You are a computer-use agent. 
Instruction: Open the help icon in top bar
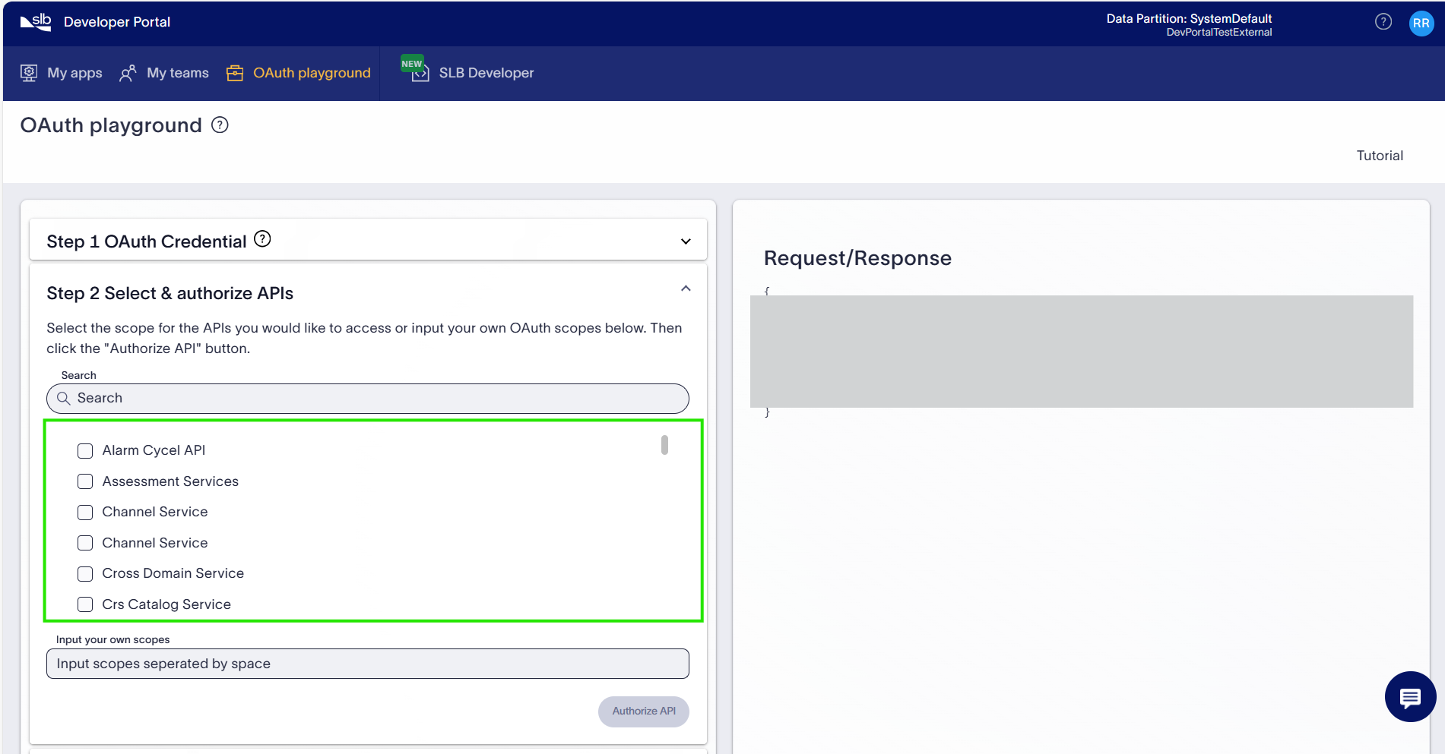[x=1383, y=22]
